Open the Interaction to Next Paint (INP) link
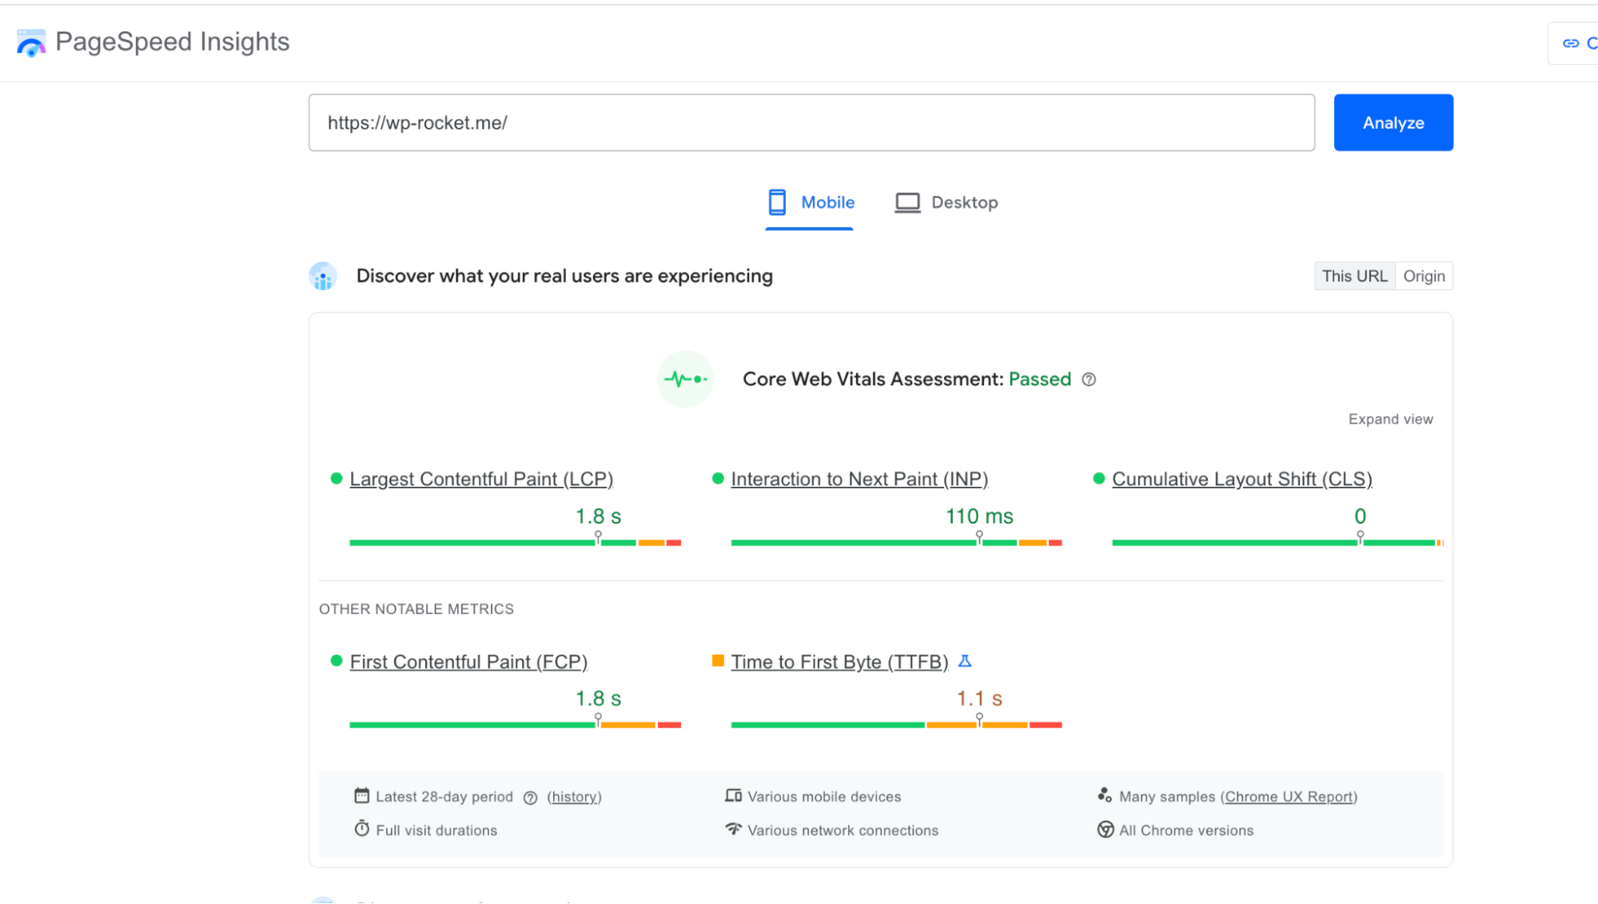This screenshot has width=1598, height=904. [x=859, y=480]
